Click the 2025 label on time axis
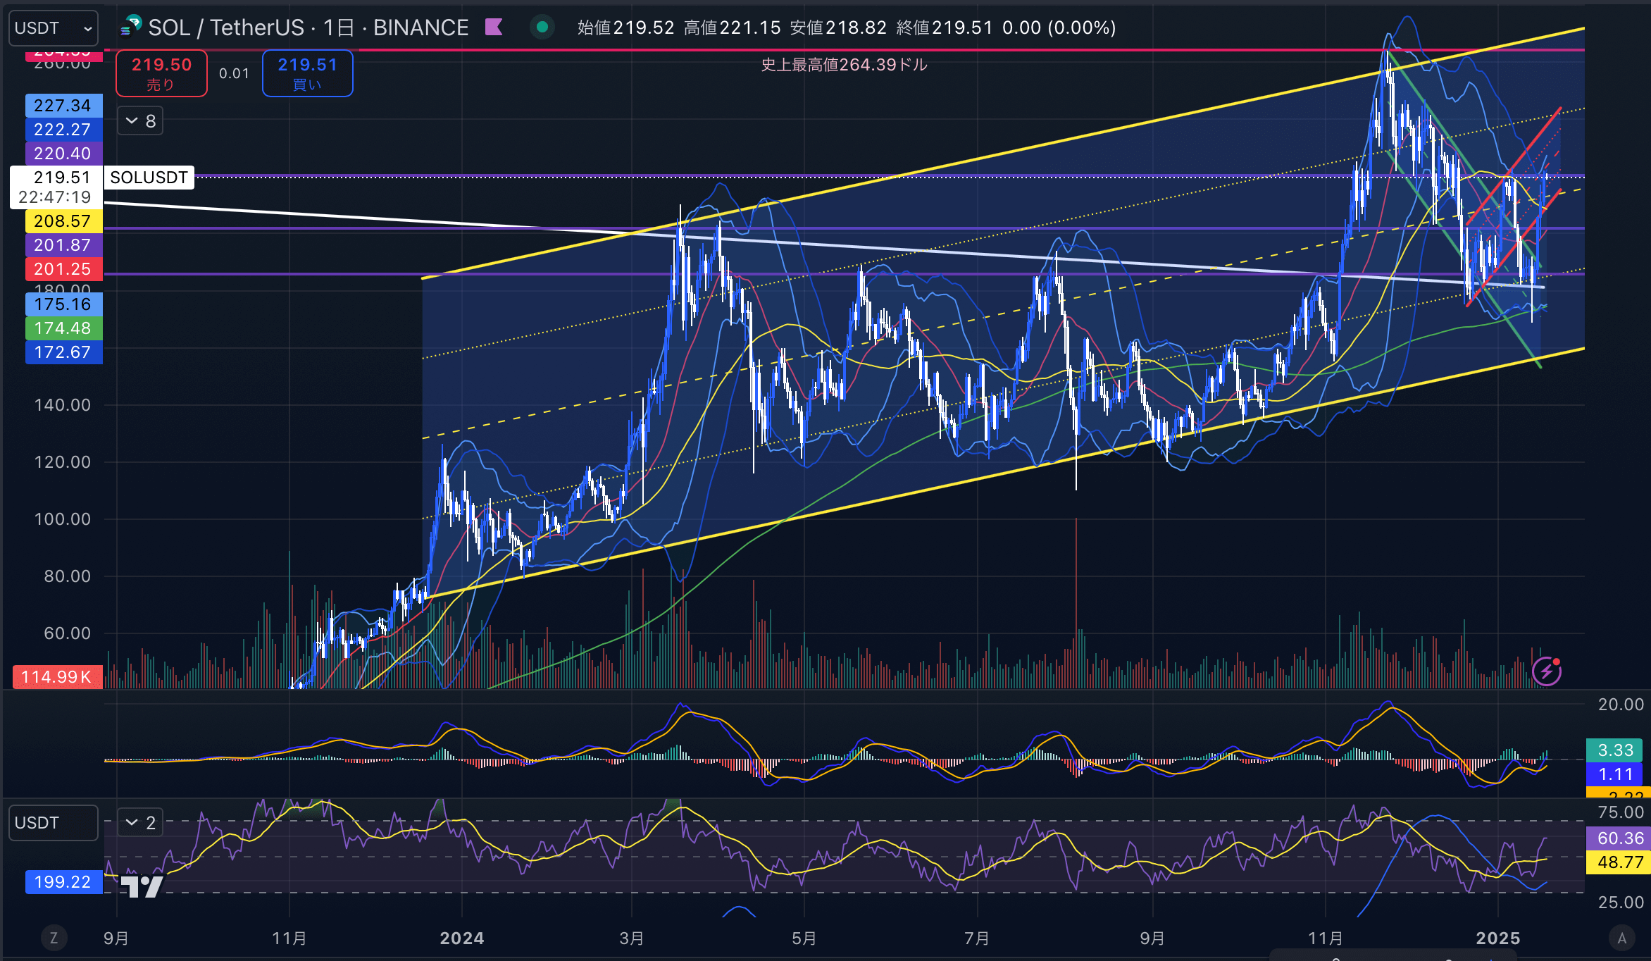The width and height of the screenshot is (1651, 961). 1498,938
